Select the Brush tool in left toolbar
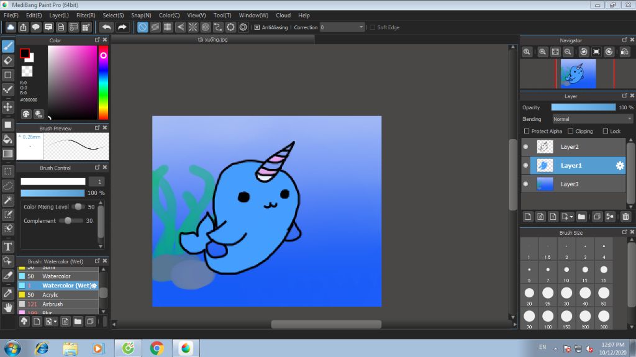Image resolution: width=636 pixels, height=357 pixels. (8, 46)
